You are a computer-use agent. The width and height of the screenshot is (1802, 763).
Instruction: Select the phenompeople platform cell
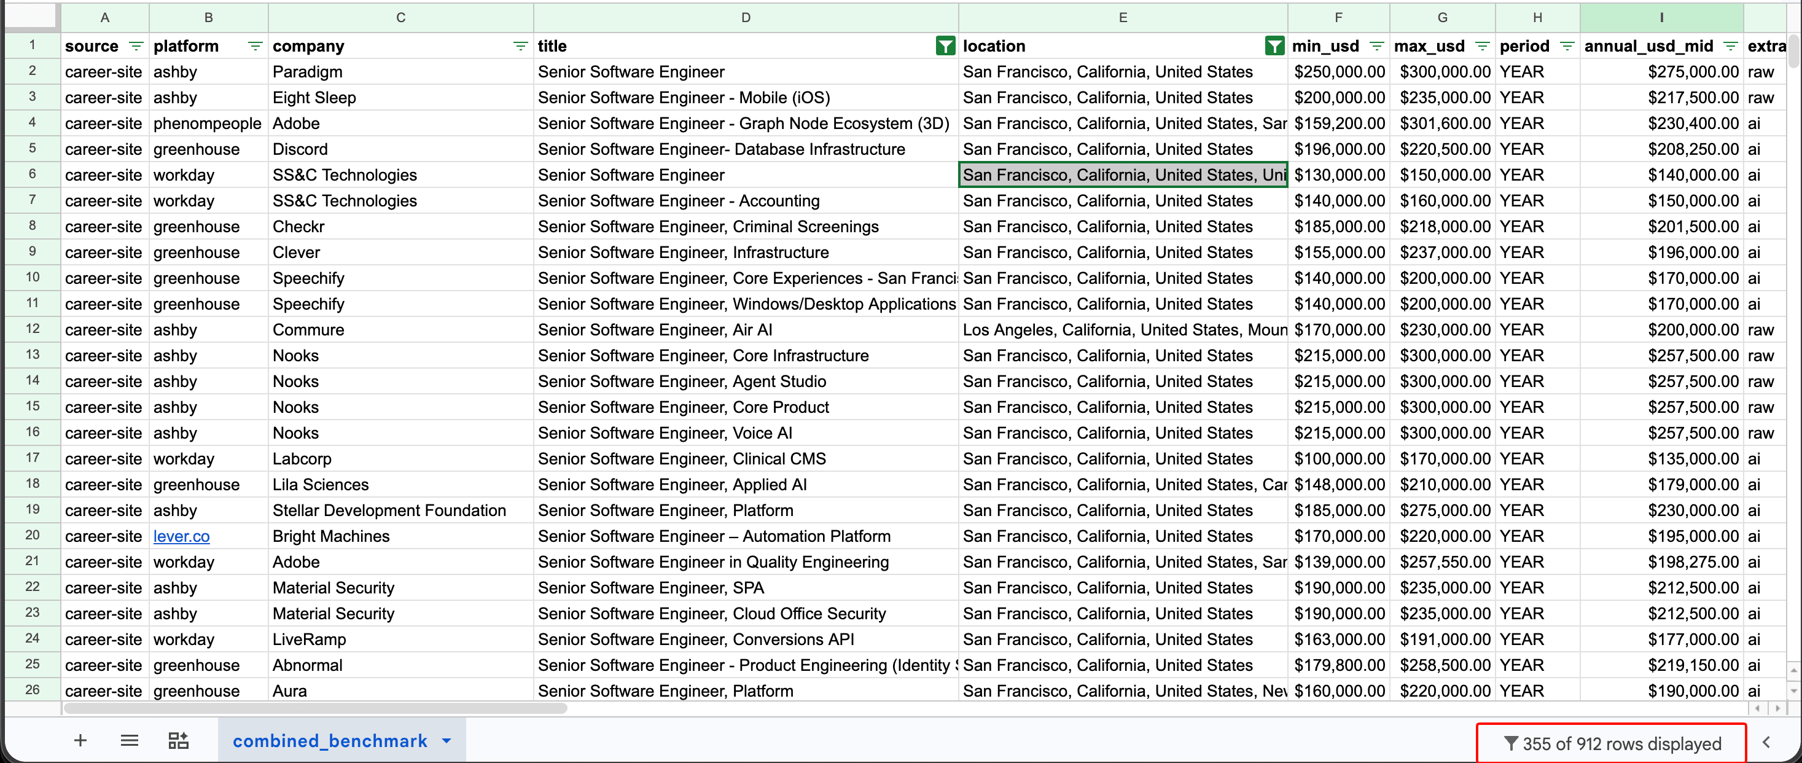(208, 123)
